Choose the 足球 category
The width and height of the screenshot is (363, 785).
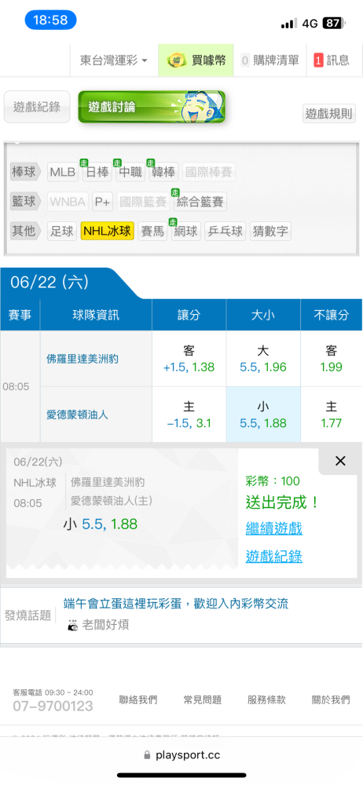[63, 231]
